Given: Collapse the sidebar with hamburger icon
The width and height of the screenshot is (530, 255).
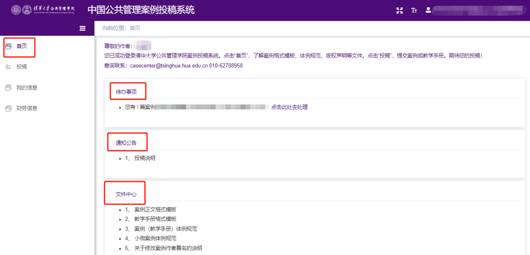Looking at the screenshot, I should (82, 28).
